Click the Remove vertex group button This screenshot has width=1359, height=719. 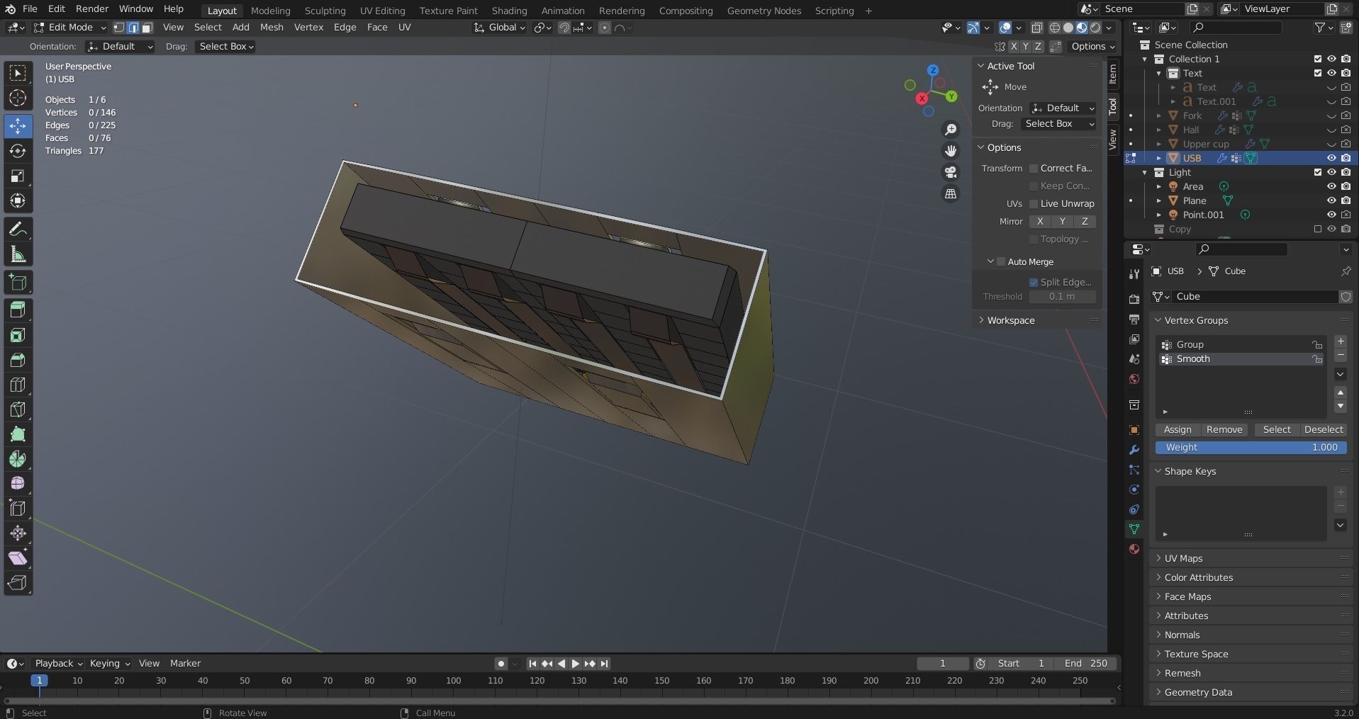[1224, 430]
